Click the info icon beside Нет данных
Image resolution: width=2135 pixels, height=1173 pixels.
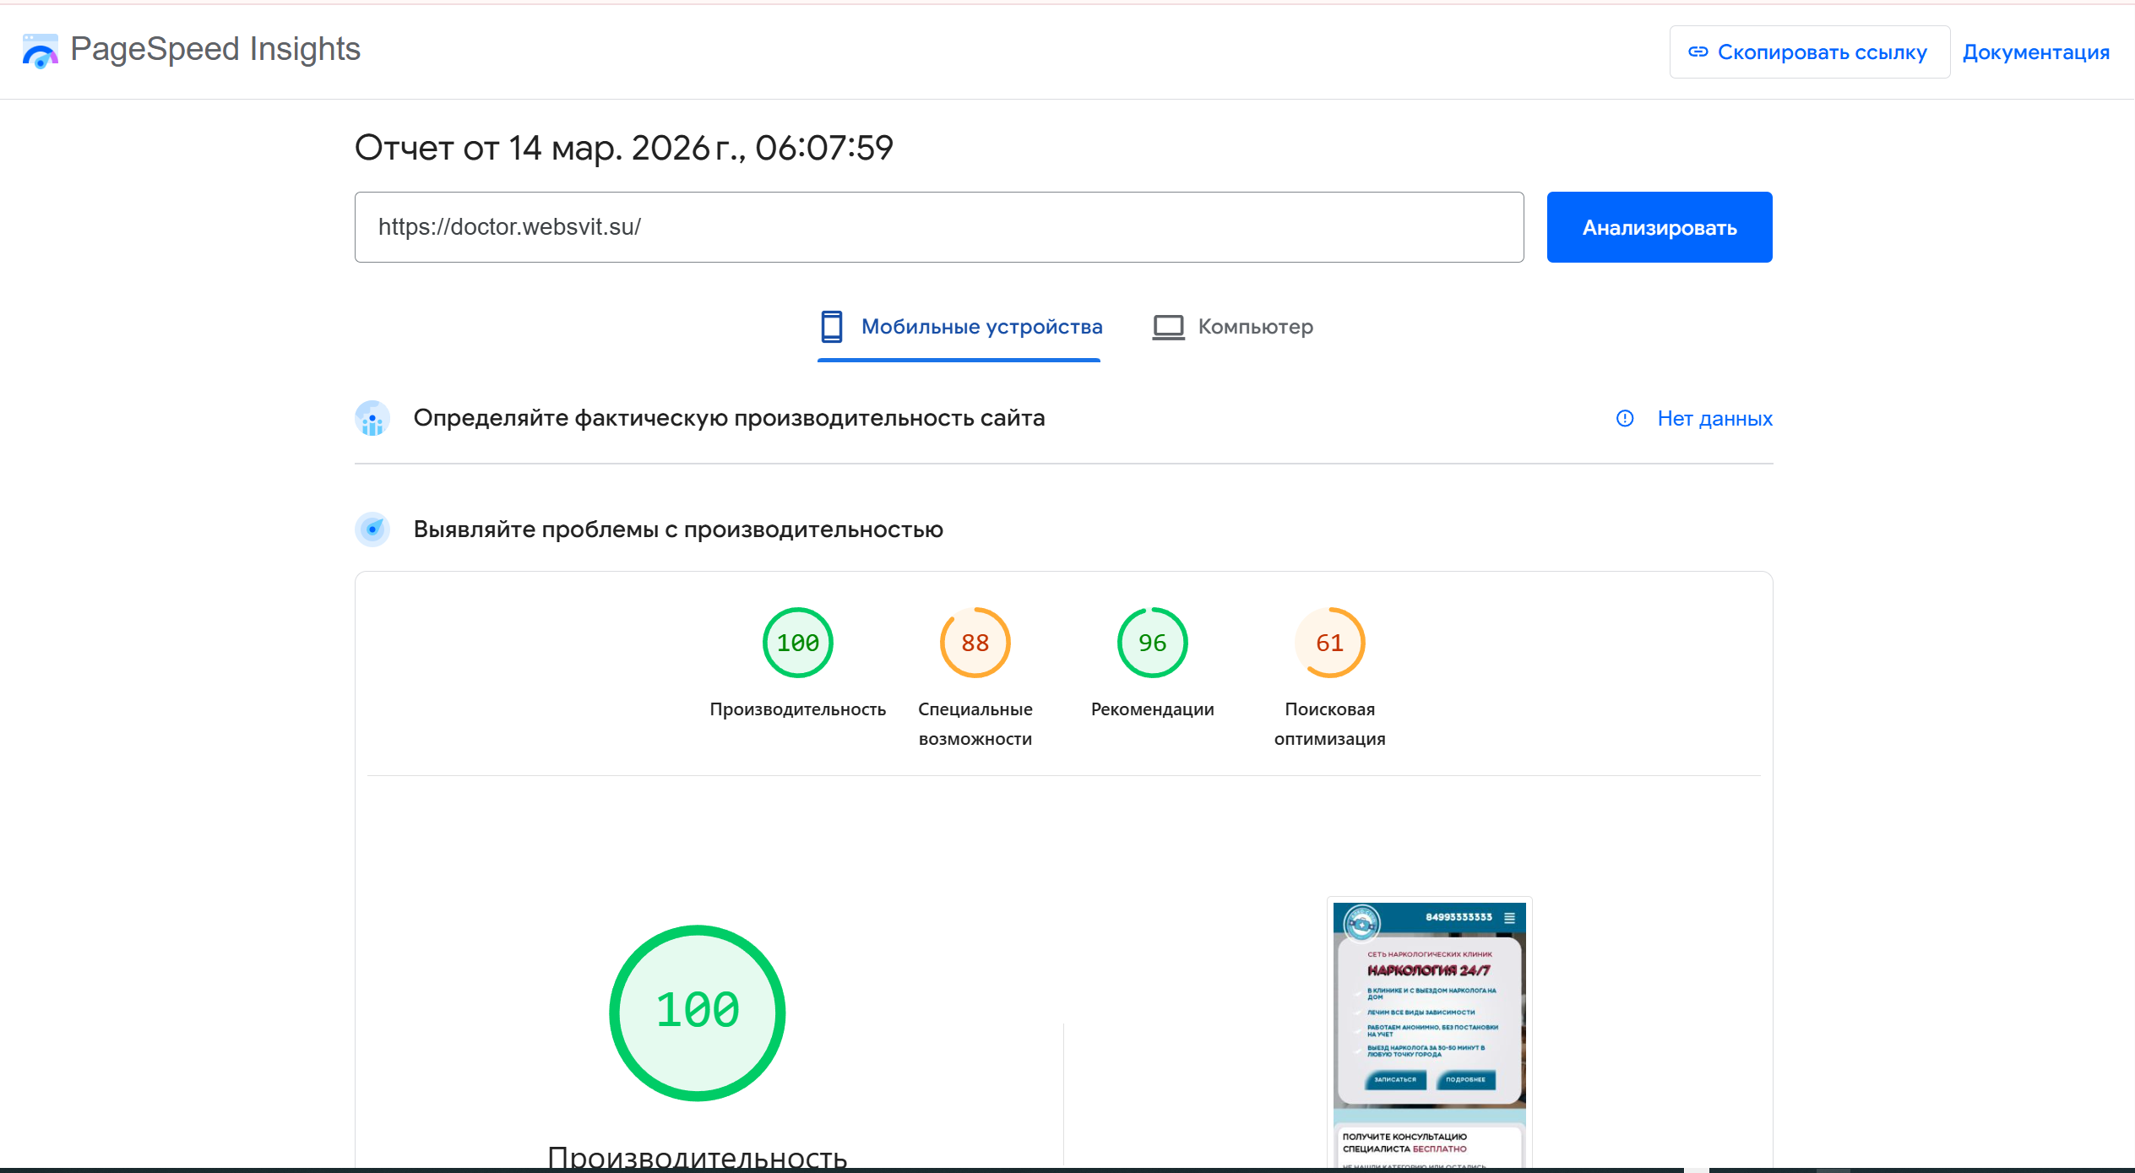[1624, 419]
